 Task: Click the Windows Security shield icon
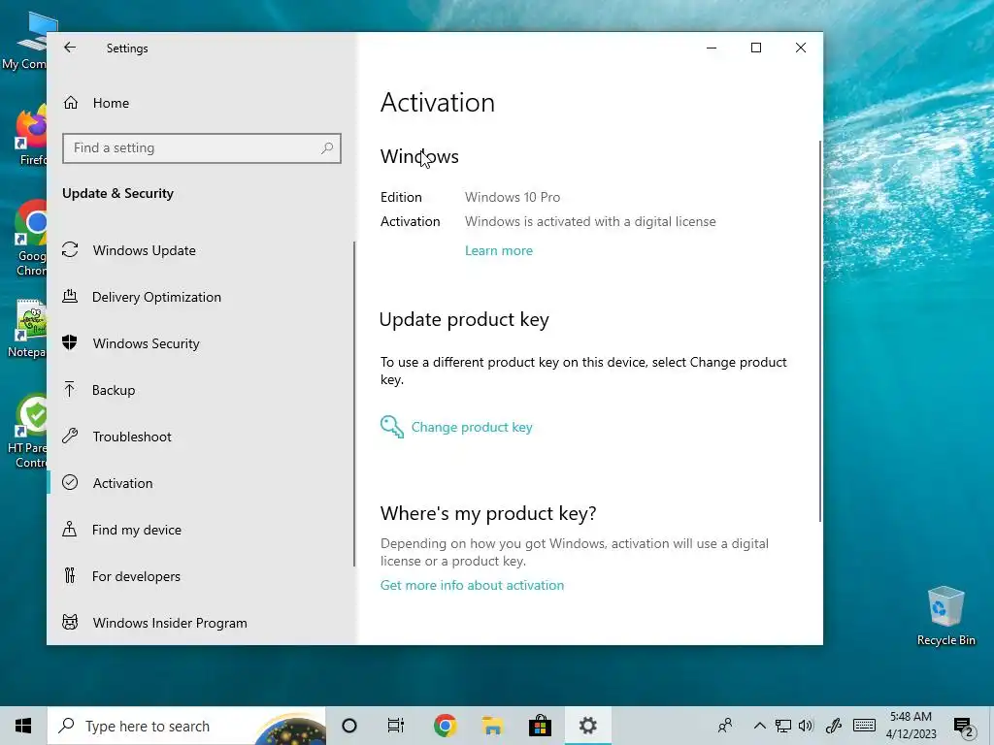point(70,342)
